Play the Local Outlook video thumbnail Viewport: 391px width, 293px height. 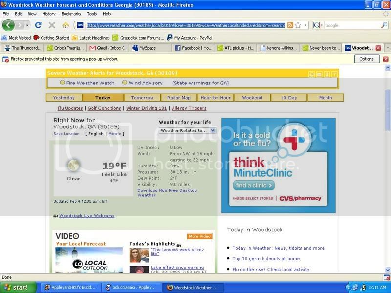(x=89, y=260)
